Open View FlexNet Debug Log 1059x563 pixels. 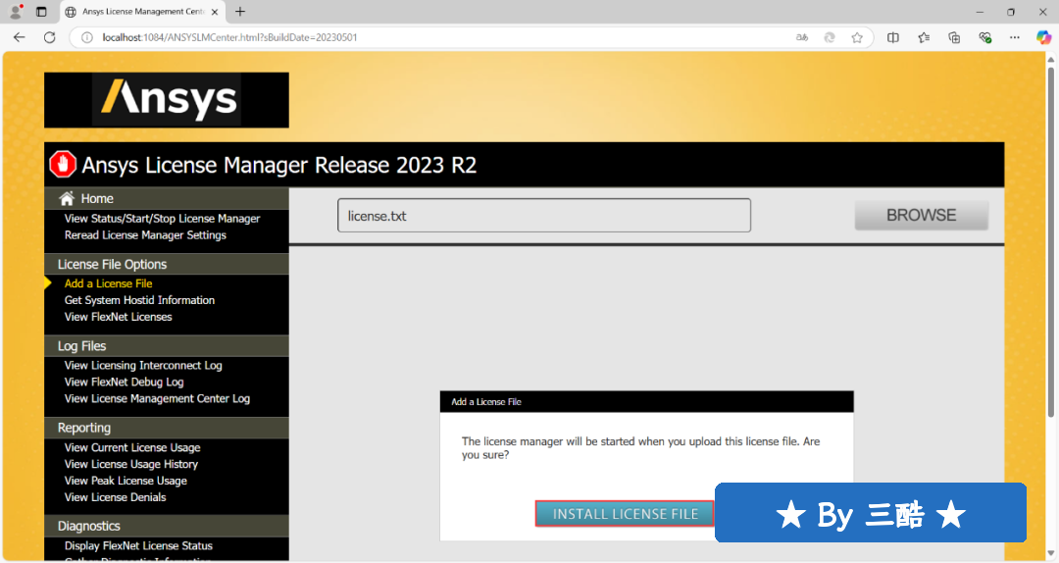tap(124, 382)
